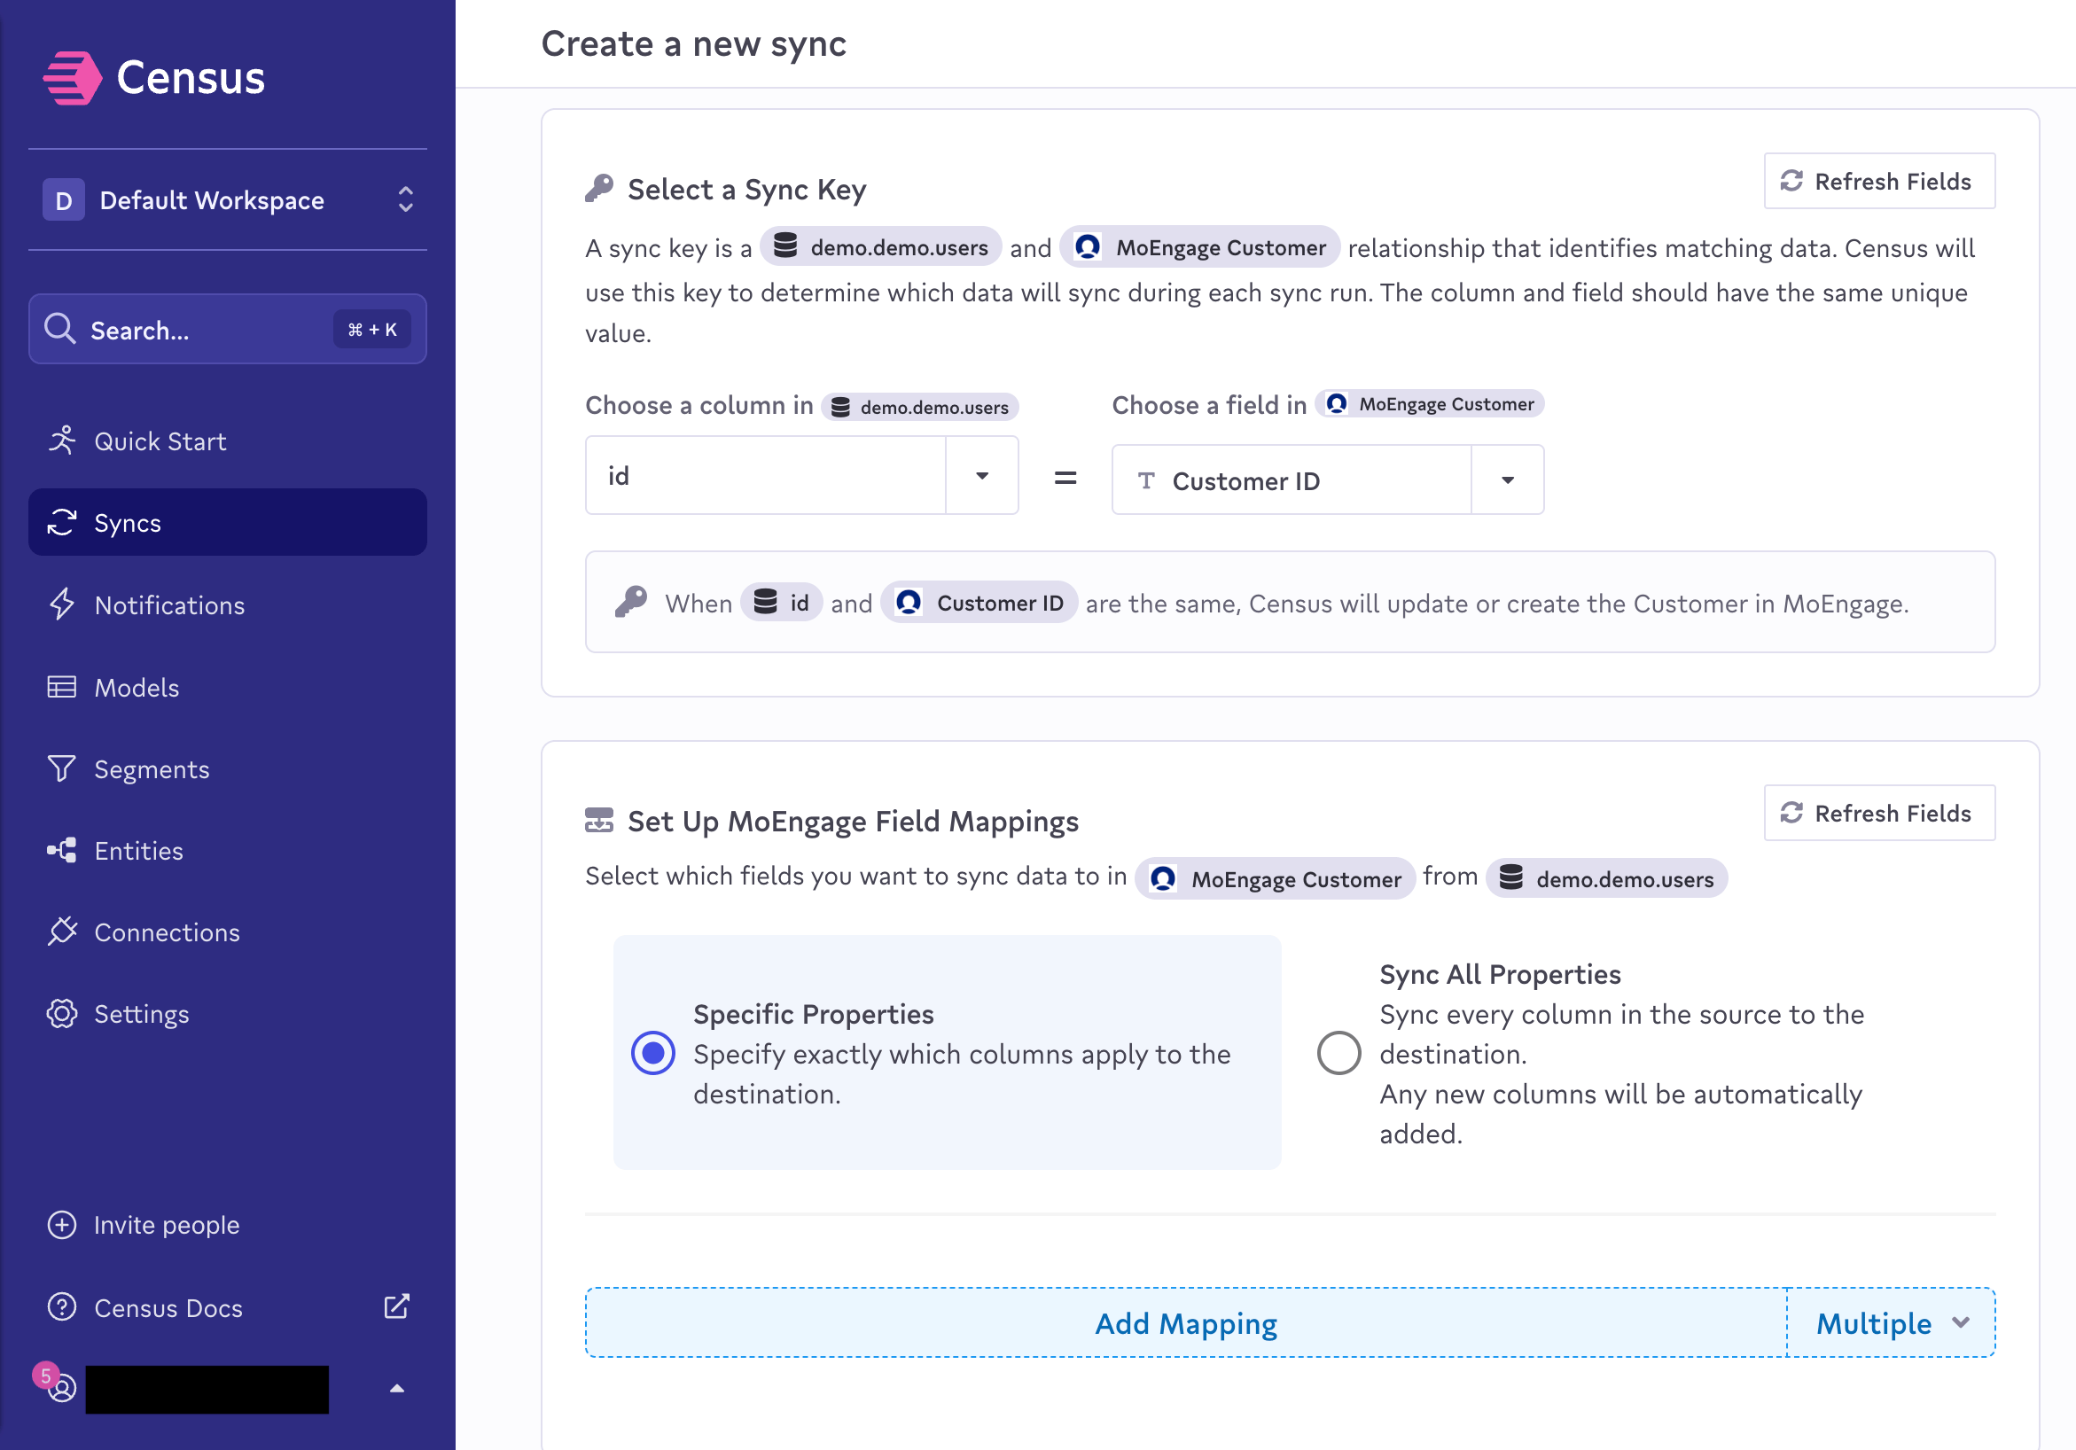
Task: Open the Multiple mapping dropdown
Action: [x=1892, y=1322]
